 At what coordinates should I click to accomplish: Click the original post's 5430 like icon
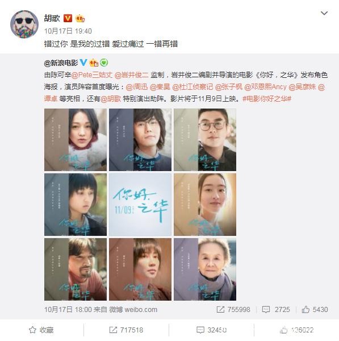305,309
